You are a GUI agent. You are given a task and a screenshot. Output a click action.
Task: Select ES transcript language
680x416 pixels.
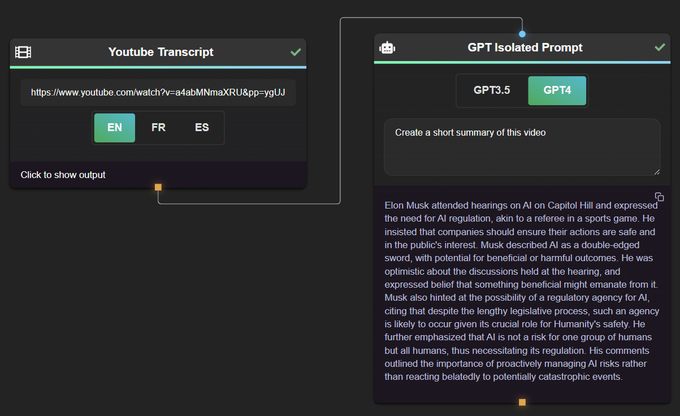202,128
